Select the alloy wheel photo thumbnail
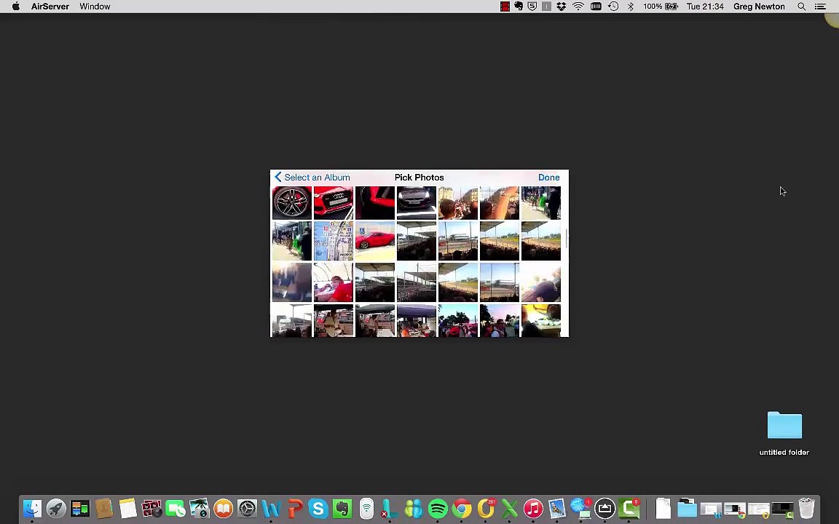Viewport: 839px width, 524px height. click(x=291, y=202)
